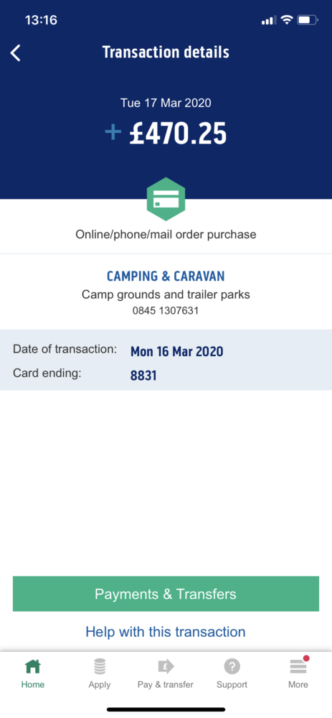Tap the Wi-Fi status icon
The image size is (332, 718).
286,20
